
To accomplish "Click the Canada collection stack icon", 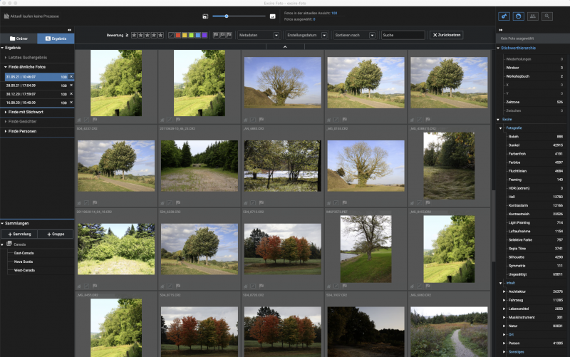I will 9,244.
